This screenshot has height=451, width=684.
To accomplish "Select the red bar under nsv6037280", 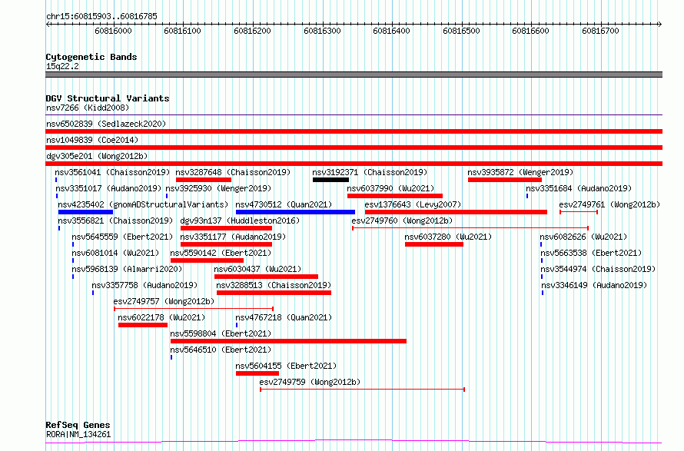I will (434, 244).
